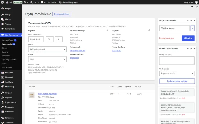Open screen options via the gear icon

click(x=192, y=7)
